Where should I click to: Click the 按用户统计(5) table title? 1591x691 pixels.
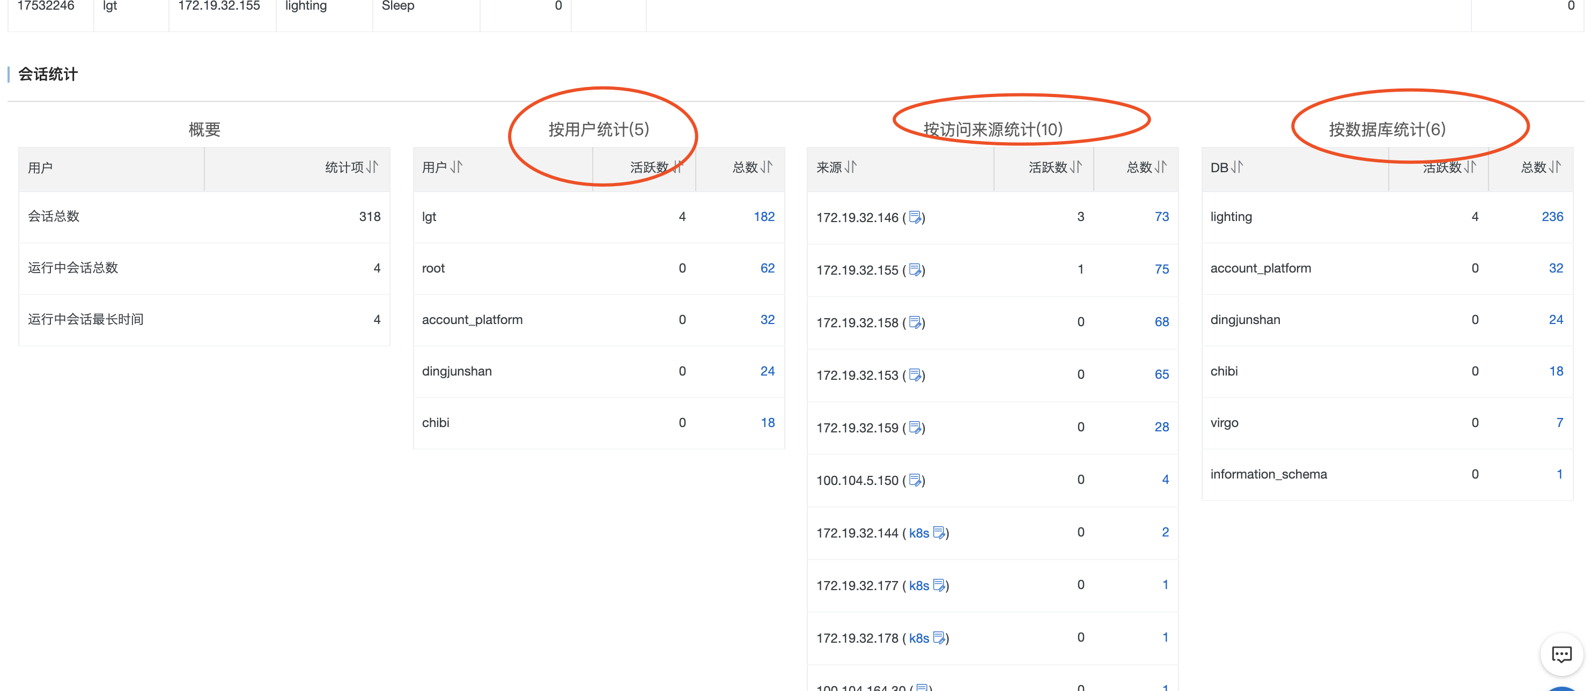click(599, 130)
